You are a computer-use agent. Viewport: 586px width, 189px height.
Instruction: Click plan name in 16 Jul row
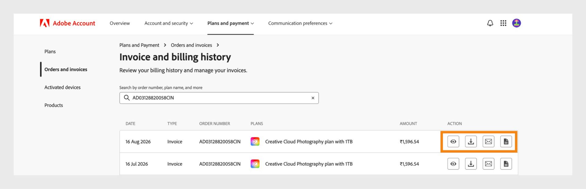coord(309,164)
